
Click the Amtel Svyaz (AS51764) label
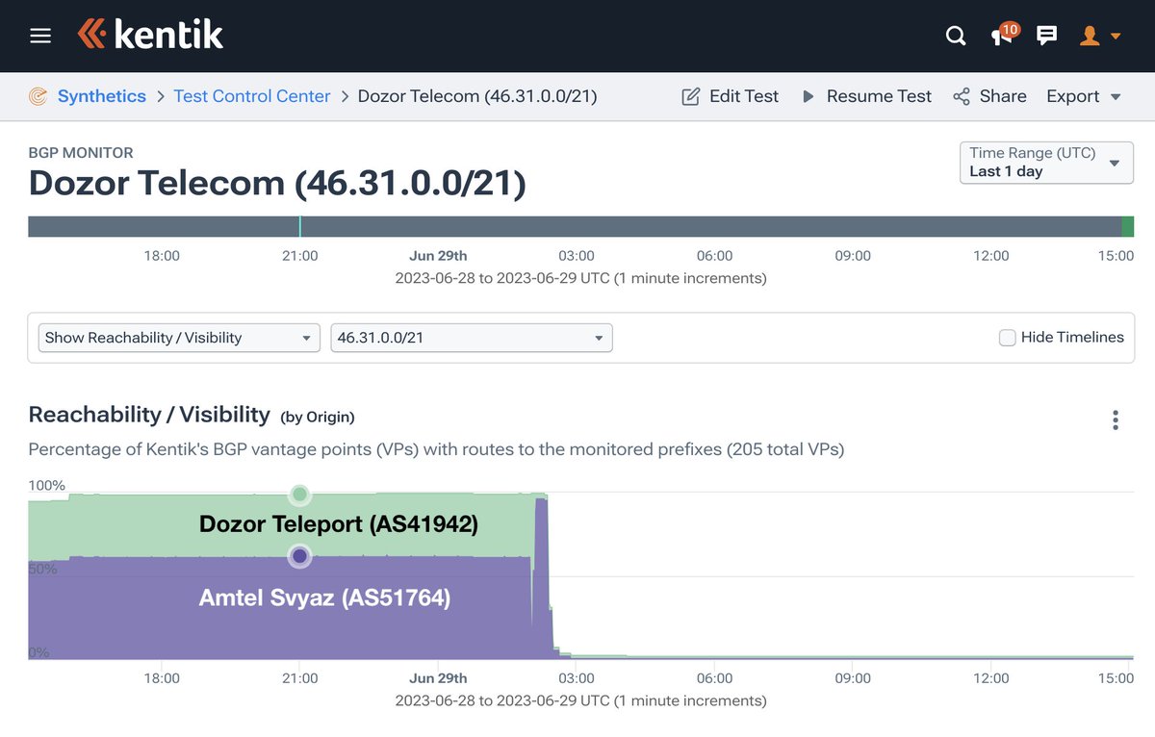[324, 597]
